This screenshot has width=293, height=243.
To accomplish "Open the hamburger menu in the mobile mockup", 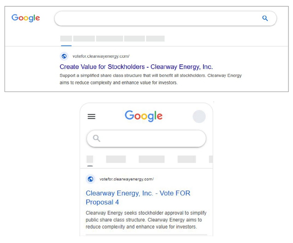I will (91, 117).
